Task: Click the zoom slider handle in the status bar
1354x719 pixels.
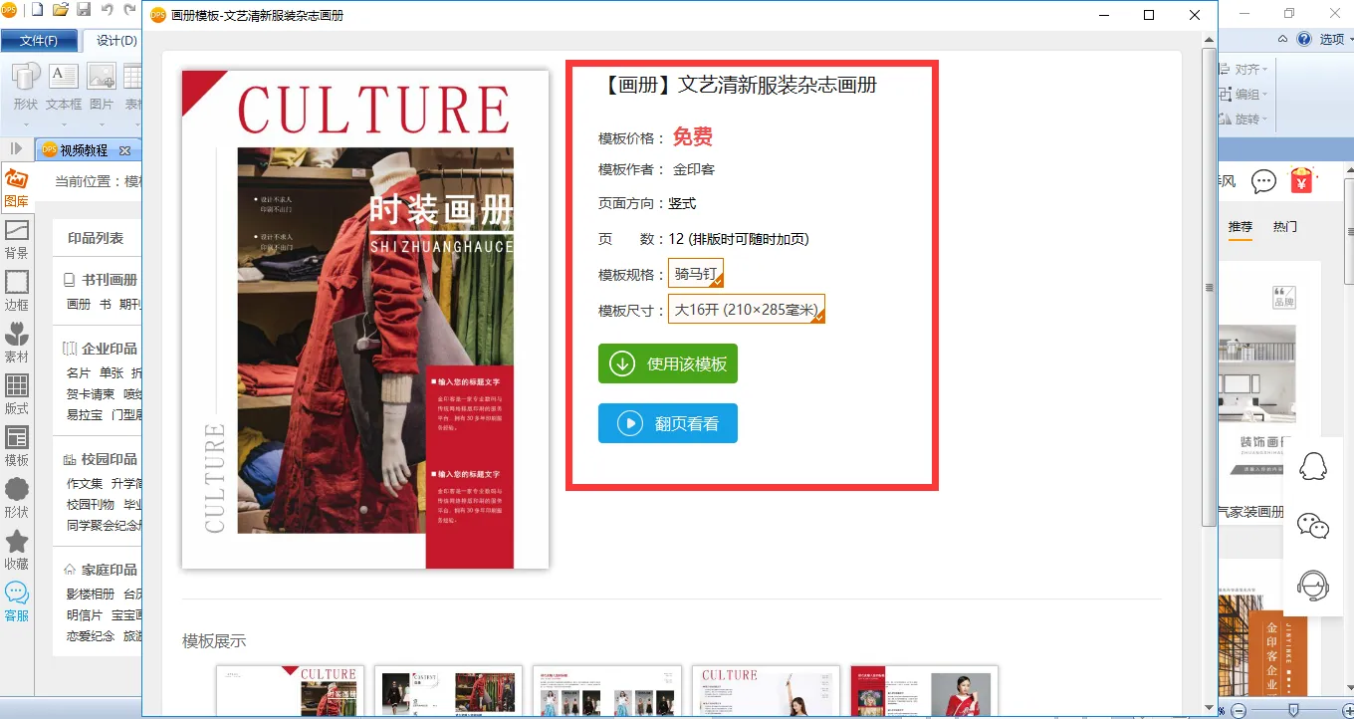Action: point(1293,709)
